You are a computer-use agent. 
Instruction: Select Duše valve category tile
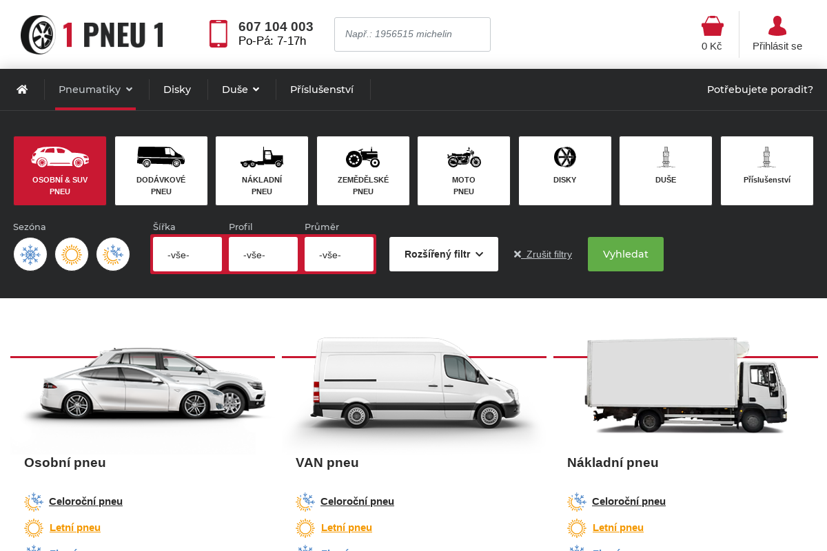[666, 171]
